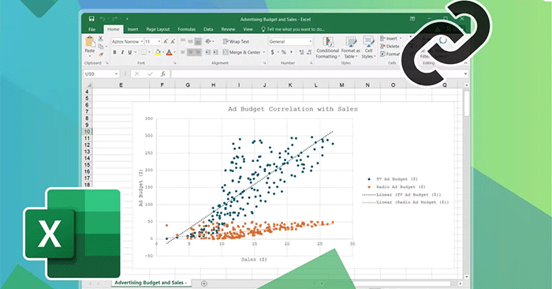Toggle Top Align
Screen dimensions: 552x289
point(183,41)
